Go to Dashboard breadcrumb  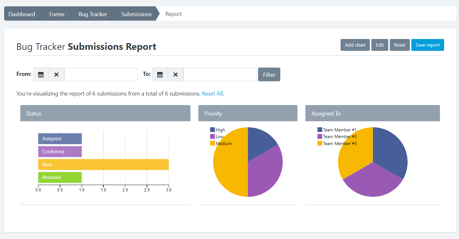[22, 14]
